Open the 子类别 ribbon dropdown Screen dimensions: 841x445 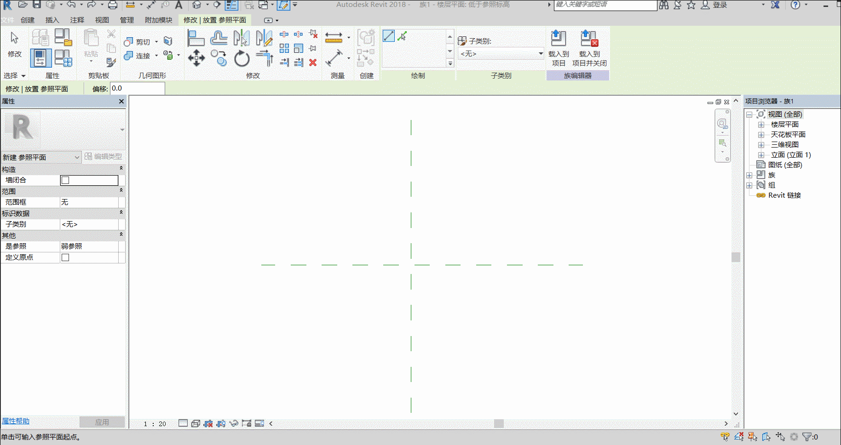tap(501, 54)
